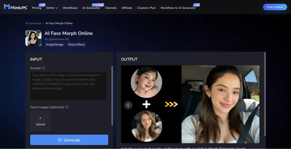Click inside the Prompt text field

[68, 86]
